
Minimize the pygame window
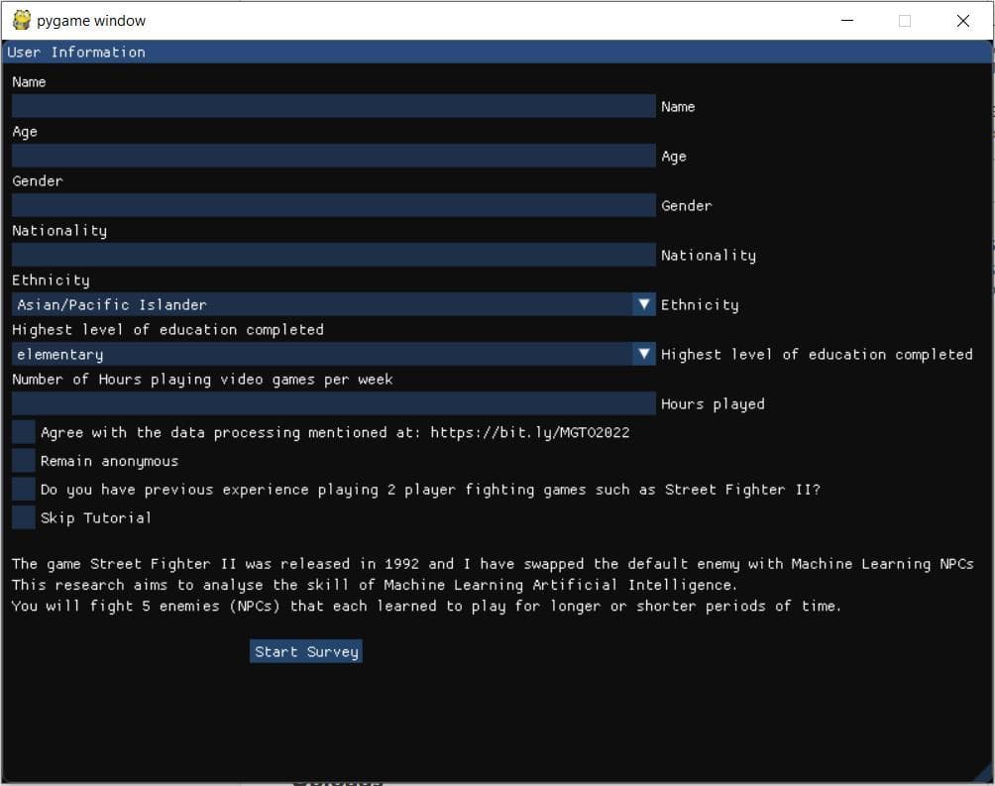847,20
